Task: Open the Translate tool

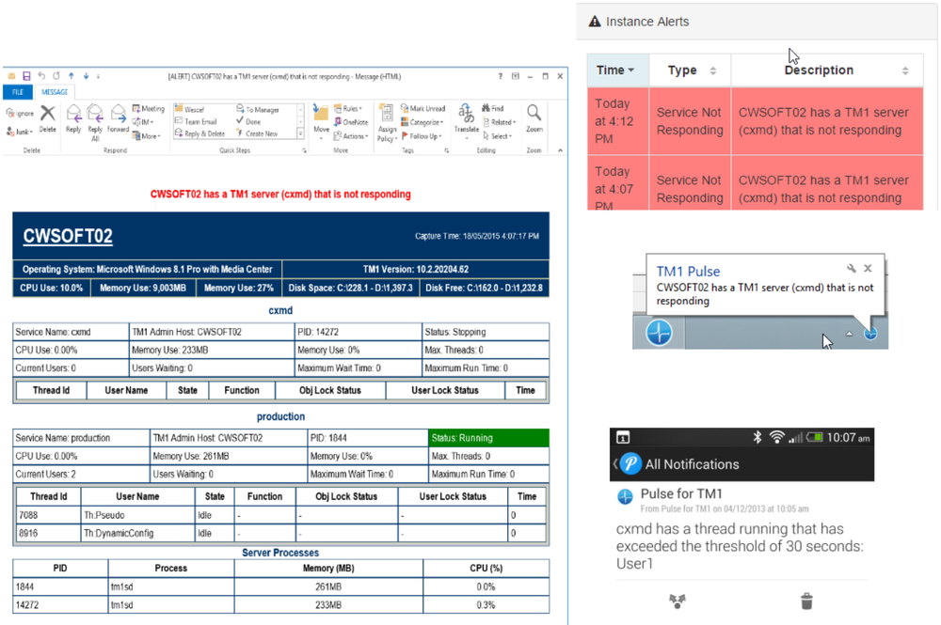Action: coord(467,120)
